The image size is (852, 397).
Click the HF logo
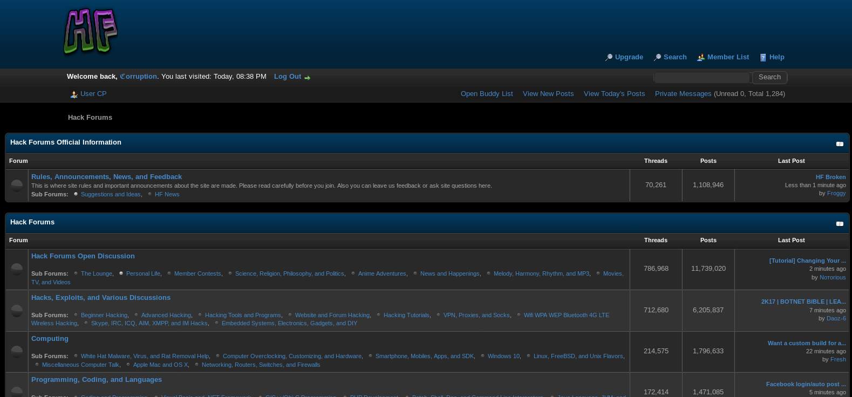click(x=91, y=31)
